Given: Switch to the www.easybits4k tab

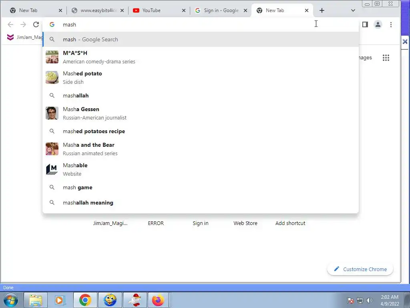Looking at the screenshot, I should pyautogui.click(x=98, y=10).
